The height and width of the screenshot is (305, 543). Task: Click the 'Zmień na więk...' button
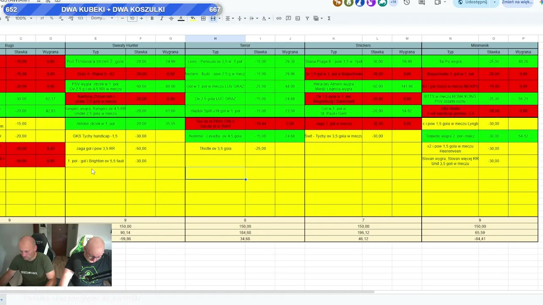tap(518, 3)
